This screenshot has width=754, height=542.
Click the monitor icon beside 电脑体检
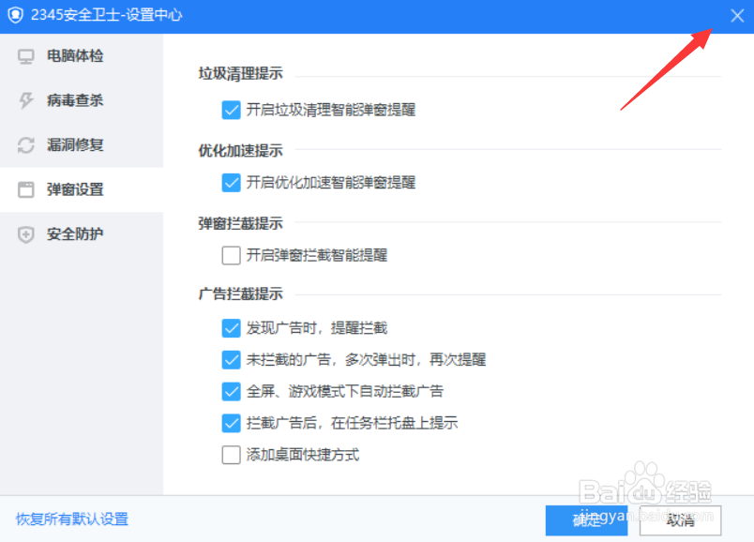pos(26,56)
